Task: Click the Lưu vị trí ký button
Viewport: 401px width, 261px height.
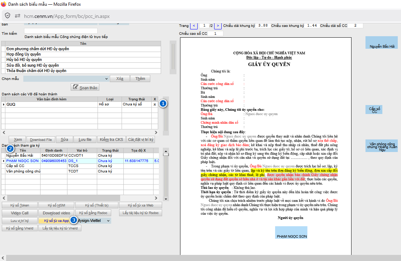Action: (x=20, y=220)
